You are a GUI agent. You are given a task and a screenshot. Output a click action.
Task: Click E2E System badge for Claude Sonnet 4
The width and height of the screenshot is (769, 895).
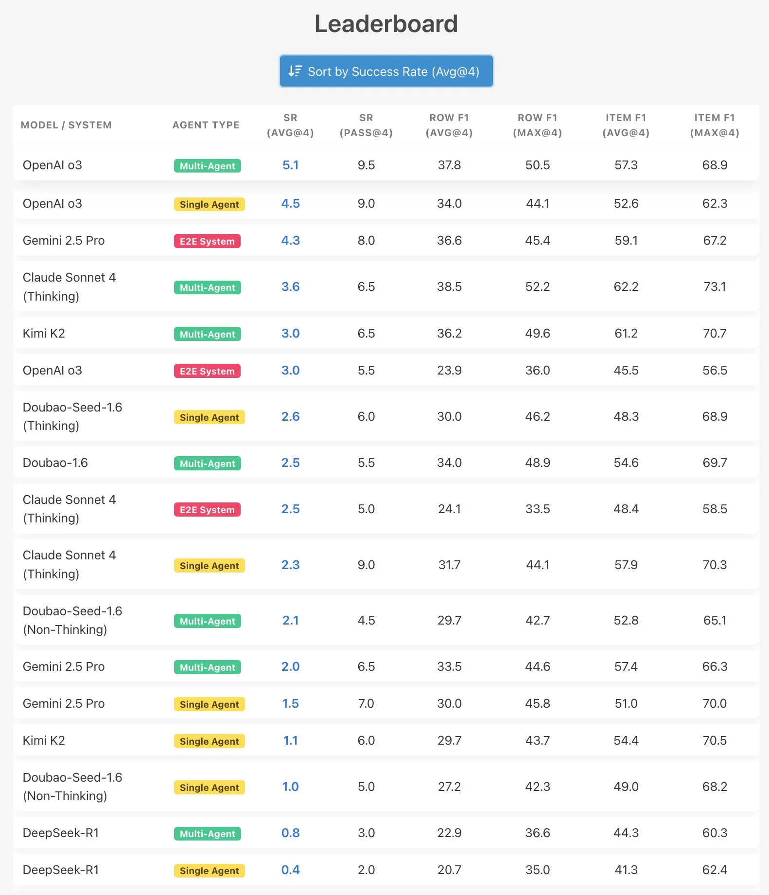coord(207,510)
